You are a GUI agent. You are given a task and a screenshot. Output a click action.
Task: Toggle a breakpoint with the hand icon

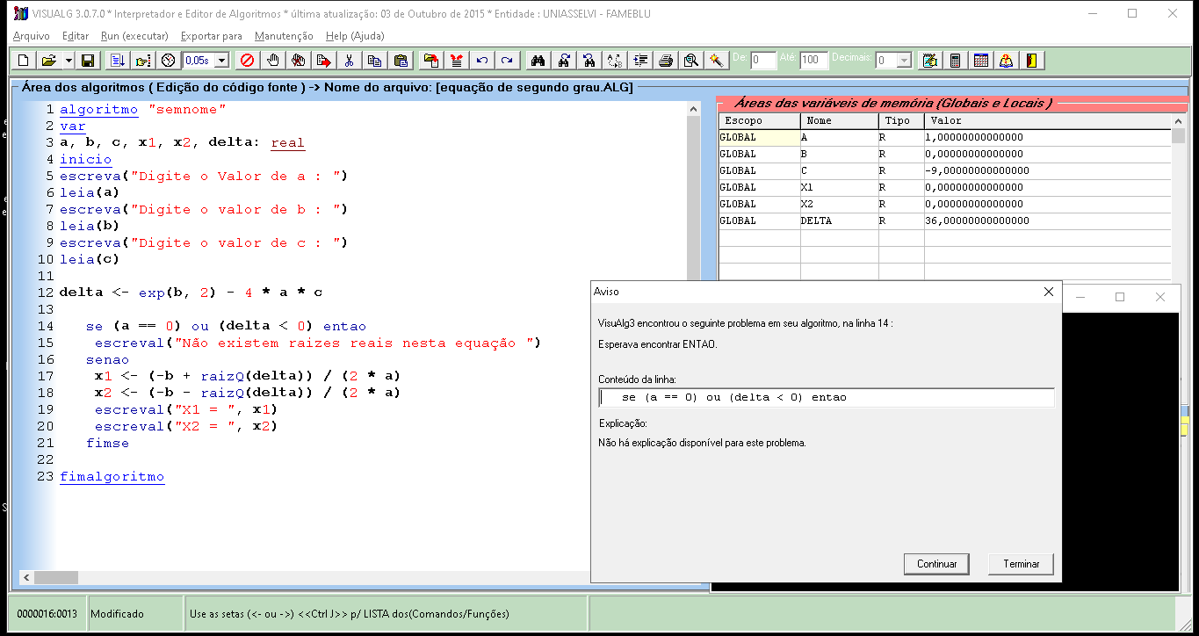tap(273, 61)
